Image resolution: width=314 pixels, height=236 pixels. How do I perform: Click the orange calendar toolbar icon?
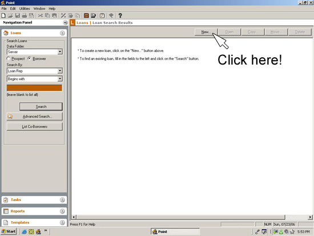pos(86,15)
